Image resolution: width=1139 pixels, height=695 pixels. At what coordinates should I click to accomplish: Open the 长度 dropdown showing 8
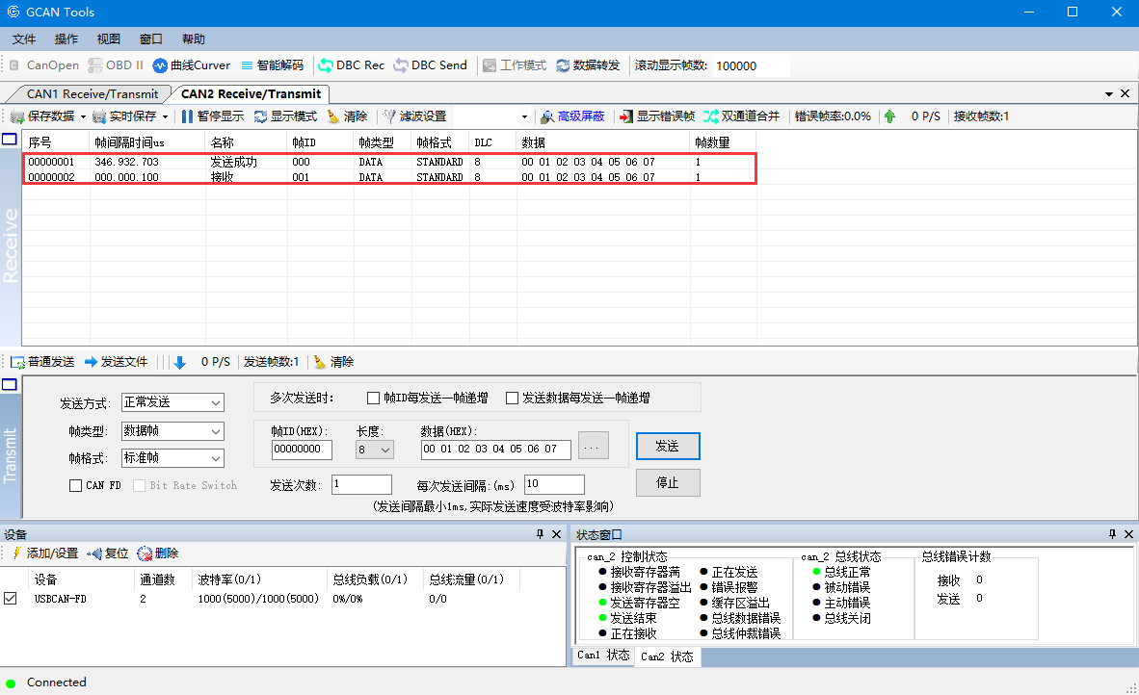click(375, 450)
